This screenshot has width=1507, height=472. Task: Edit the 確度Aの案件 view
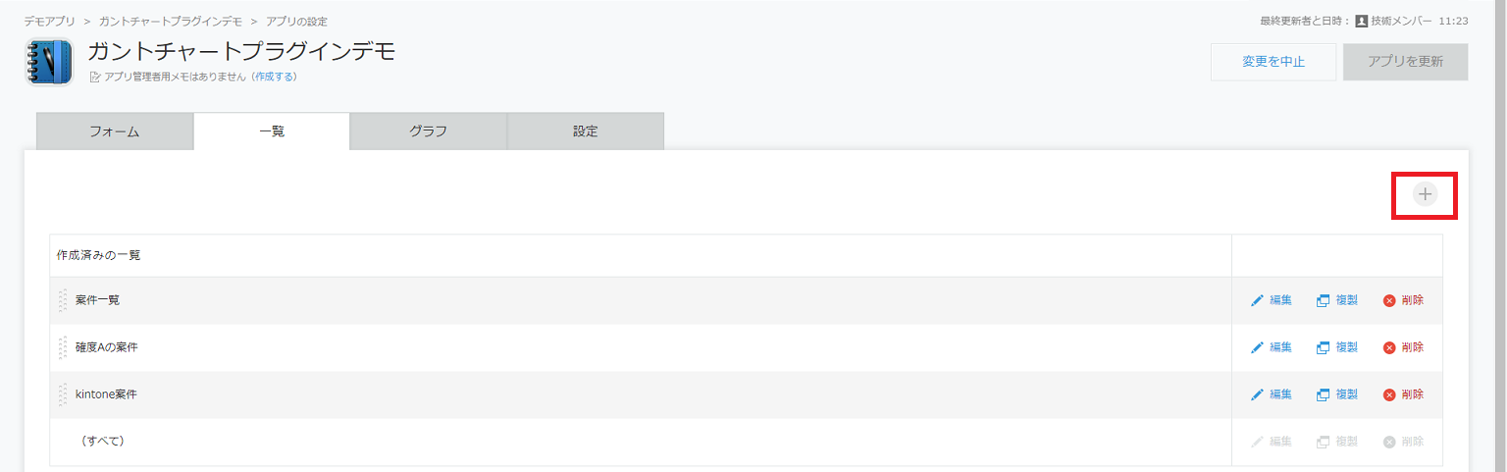[1272, 347]
